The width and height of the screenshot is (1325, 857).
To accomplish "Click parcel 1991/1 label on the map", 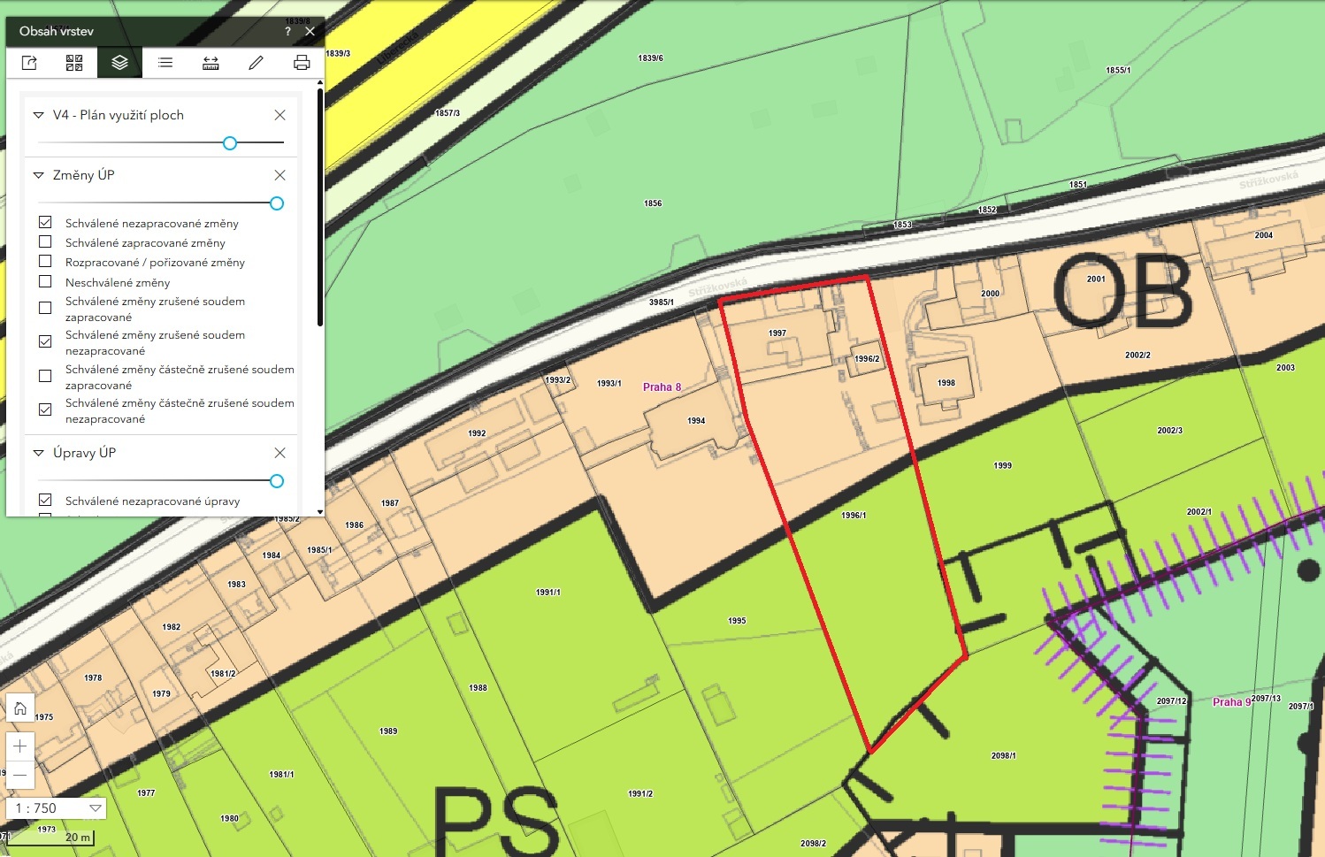I will click(x=548, y=593).
